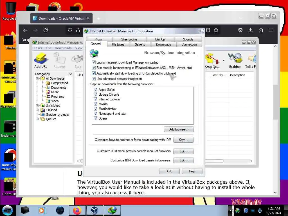Open the Windows Start orb
Screen dimensions: 288x216
[x=7, y=210]
